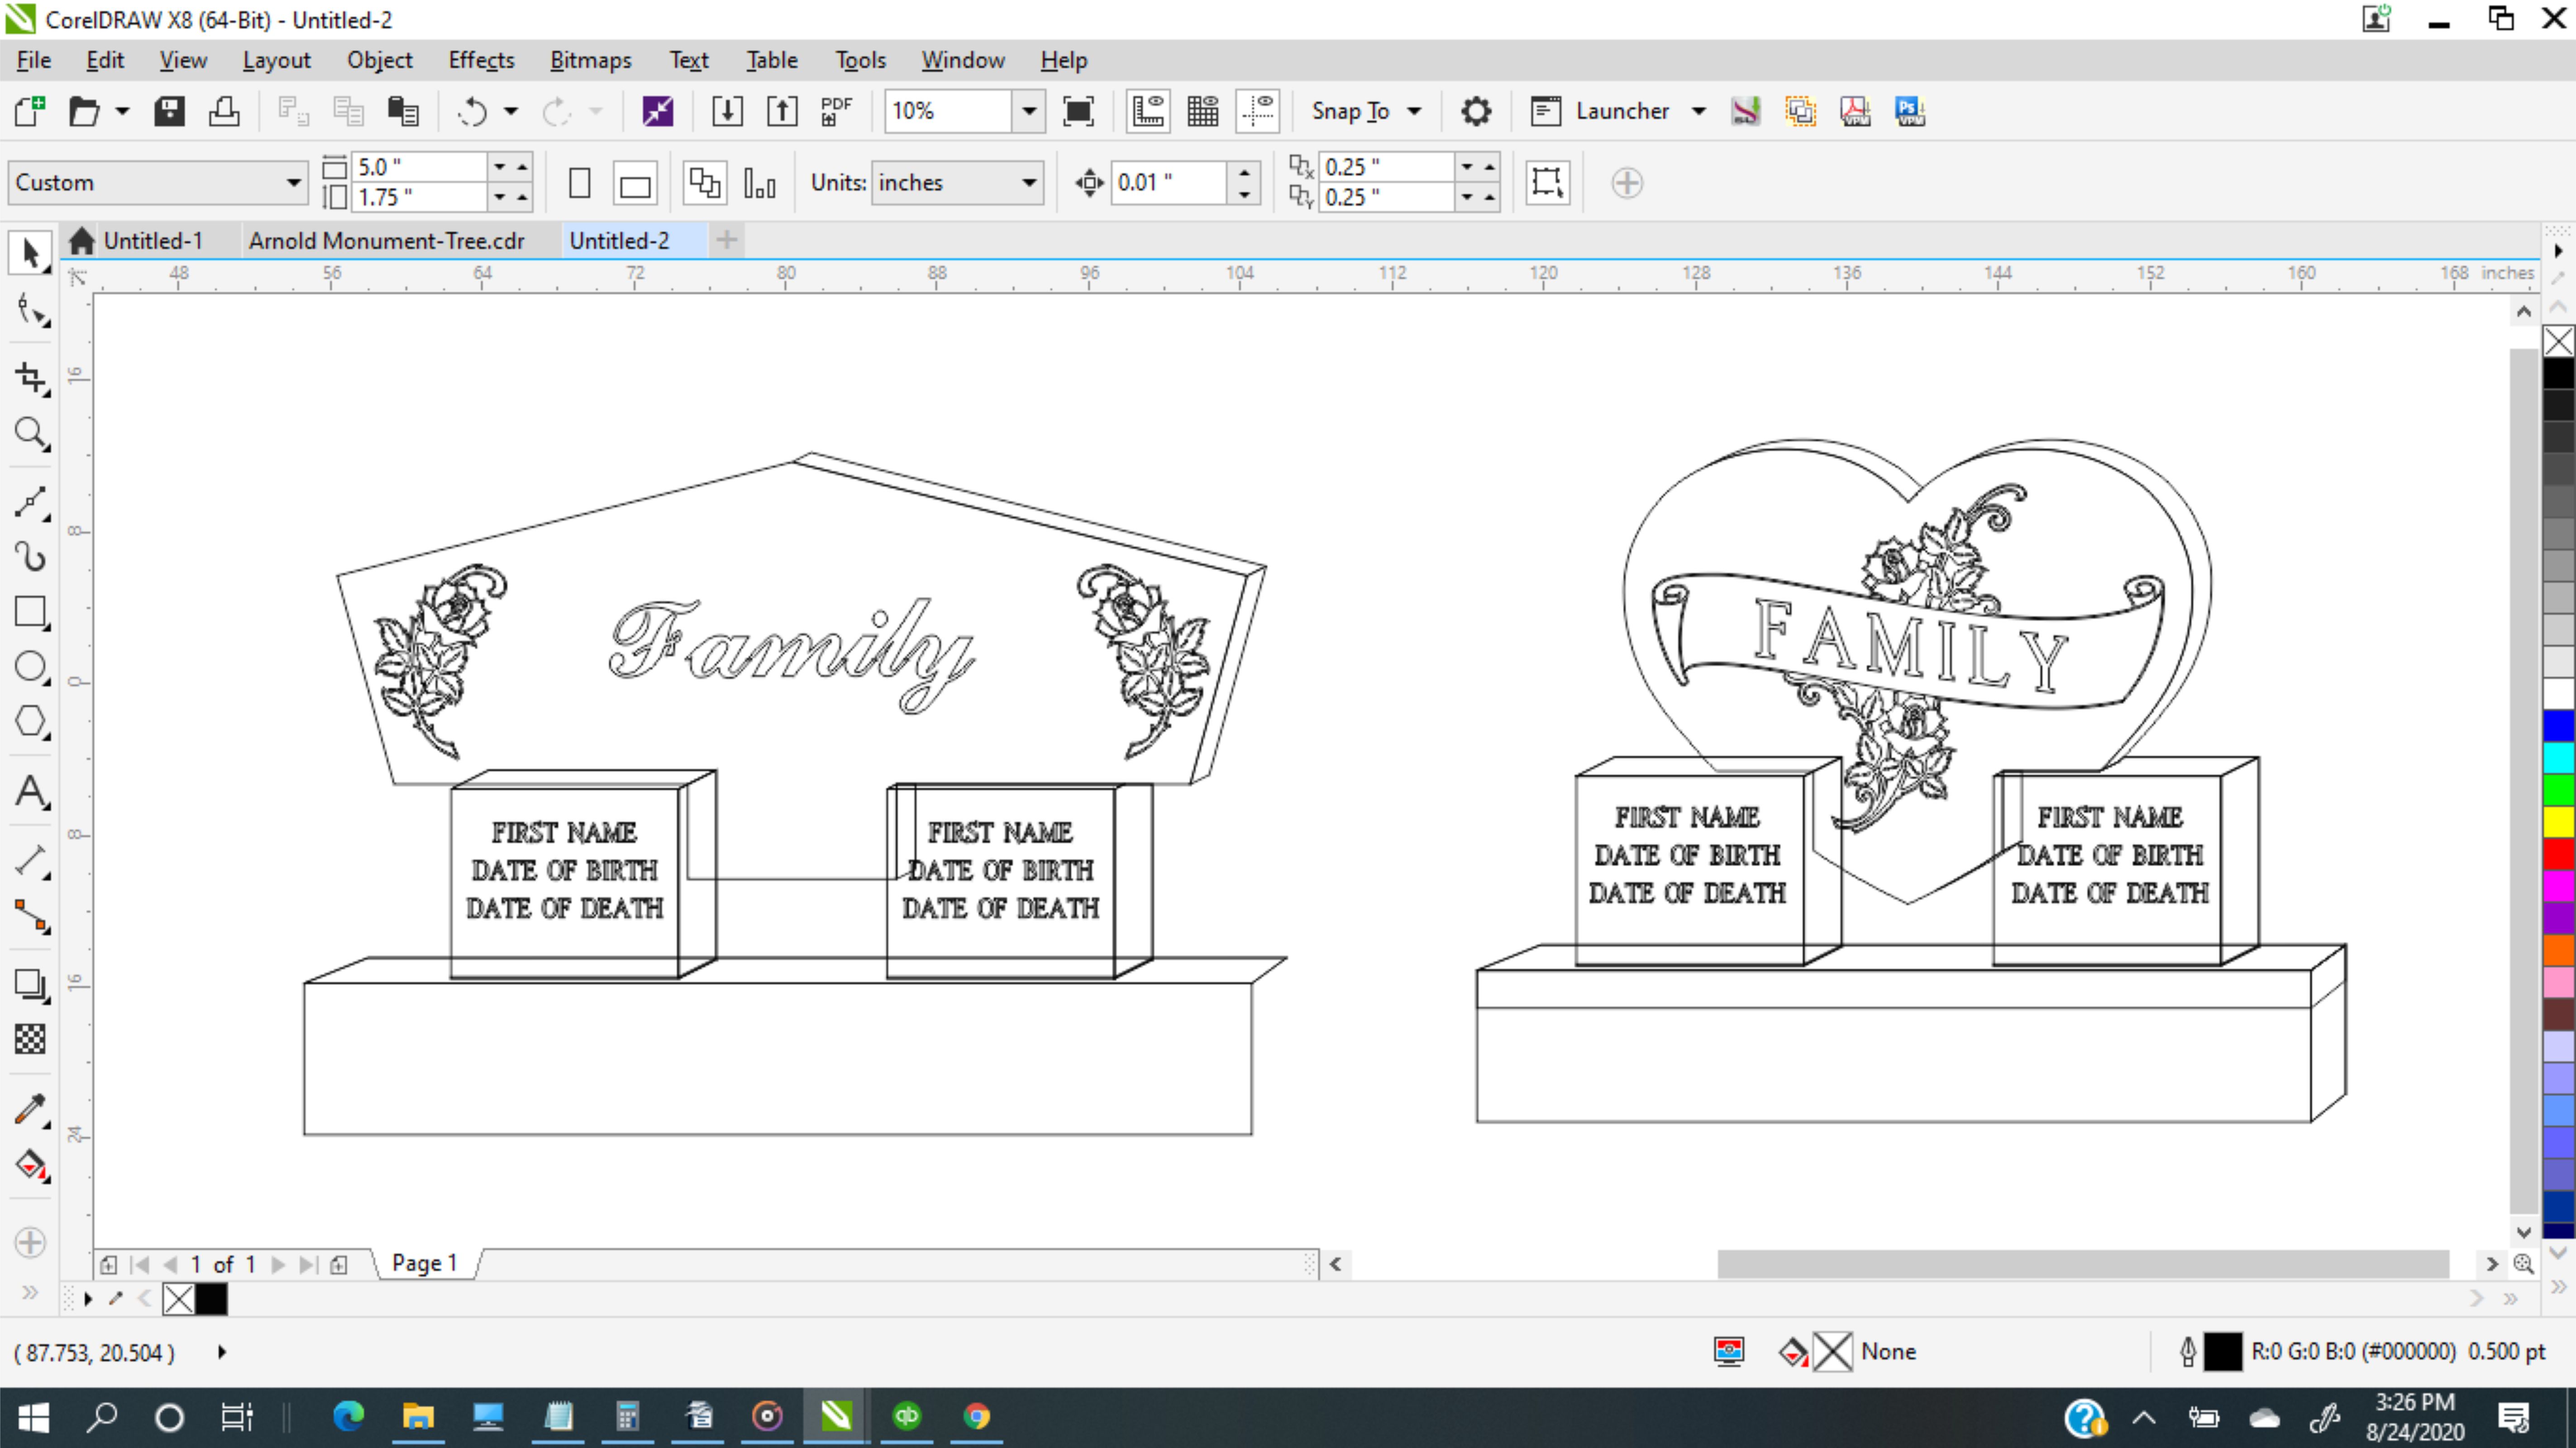Click the Page 1 tab
The image size is (2576, 1448).
[424, 1263]
